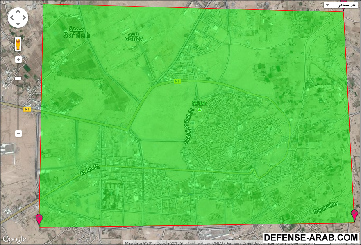Image resolution: width=361 pixels, height=245 pixels.
Task: Pan the map up with the arrow
Action: 18,11
